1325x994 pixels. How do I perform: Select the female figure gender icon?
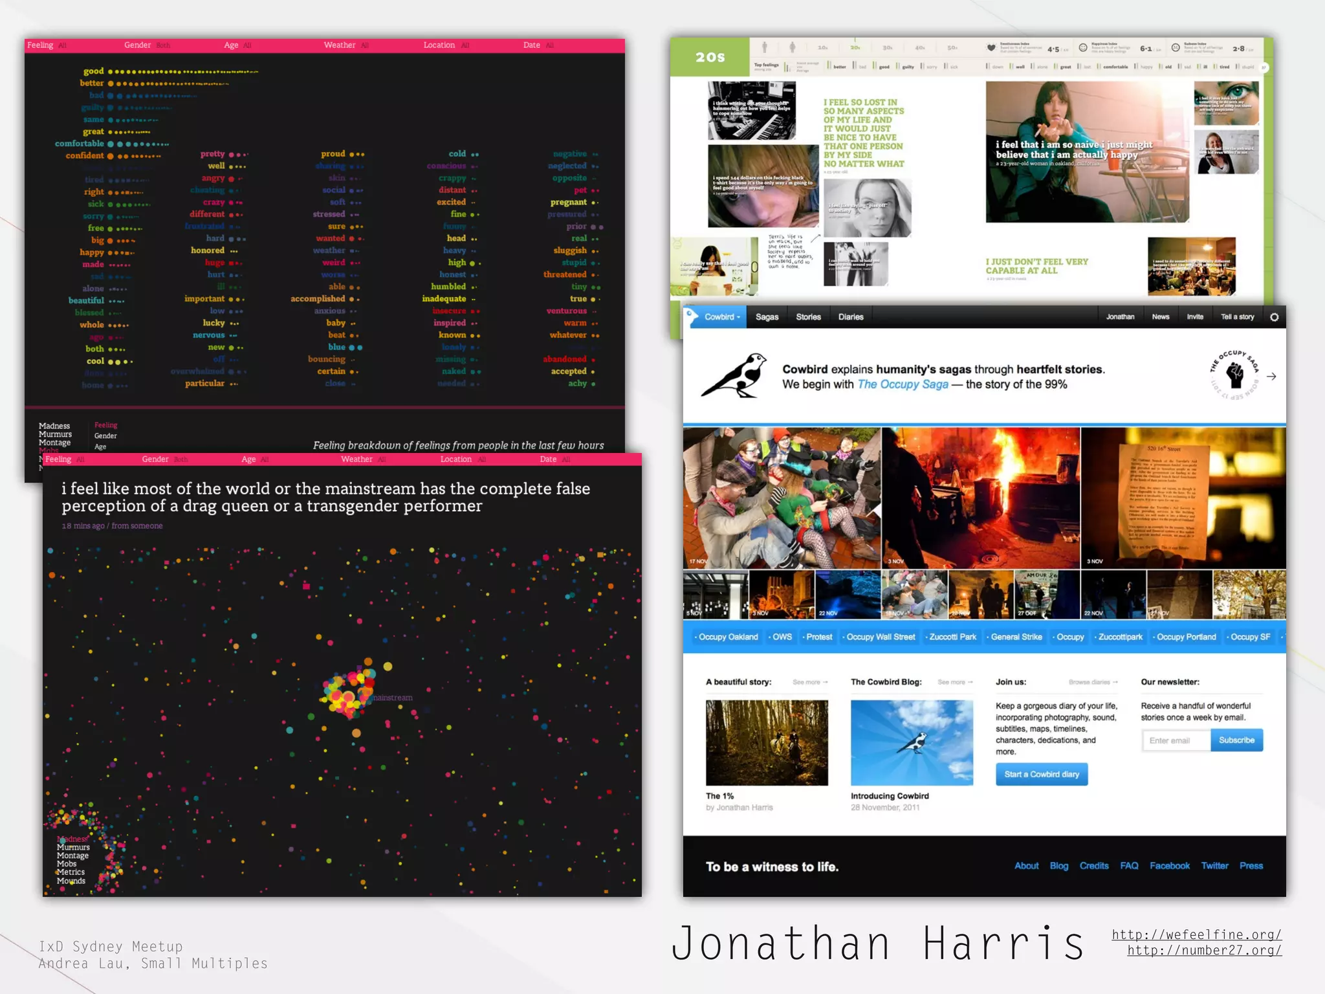click(x=792, y=47)
